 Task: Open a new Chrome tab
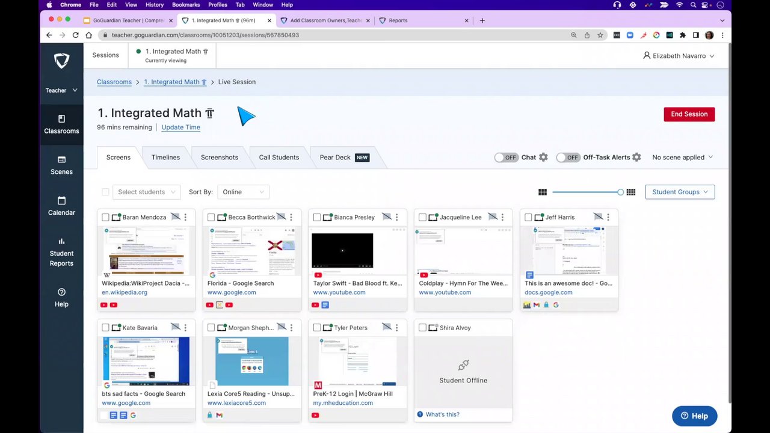[x=482, y=20]
